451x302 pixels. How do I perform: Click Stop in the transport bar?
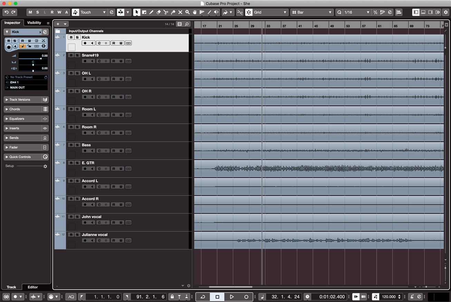217,296
